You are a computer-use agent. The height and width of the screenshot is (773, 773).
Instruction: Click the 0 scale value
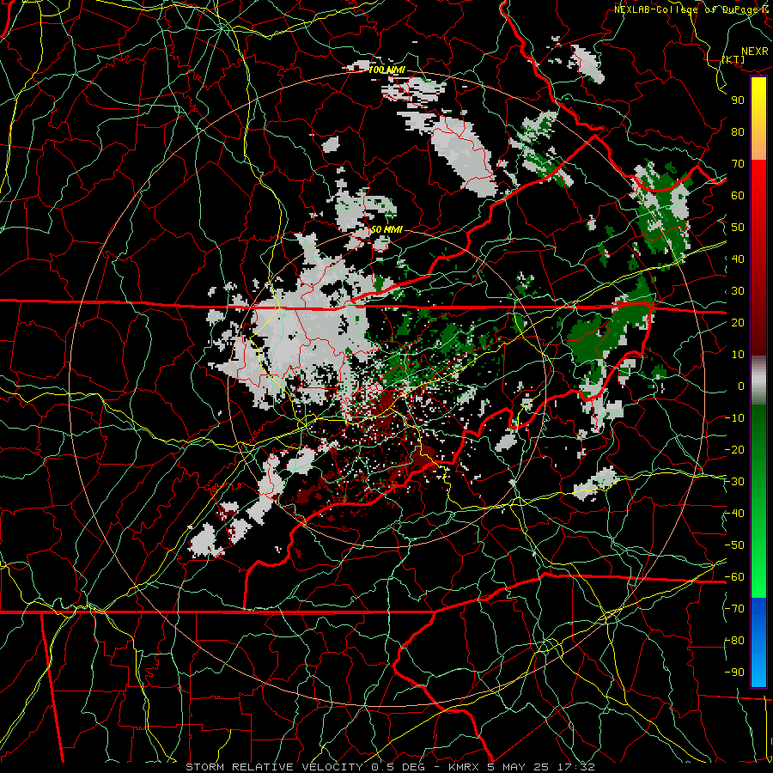tap(741, 386)
